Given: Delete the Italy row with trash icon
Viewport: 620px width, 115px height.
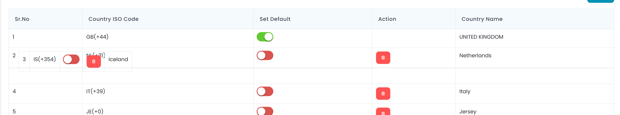Looking at the screenshot, I should pos(383,93).
